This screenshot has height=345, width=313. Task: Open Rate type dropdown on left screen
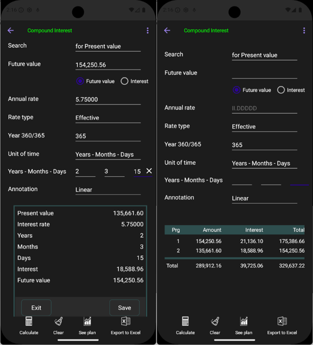coord(108,118)
